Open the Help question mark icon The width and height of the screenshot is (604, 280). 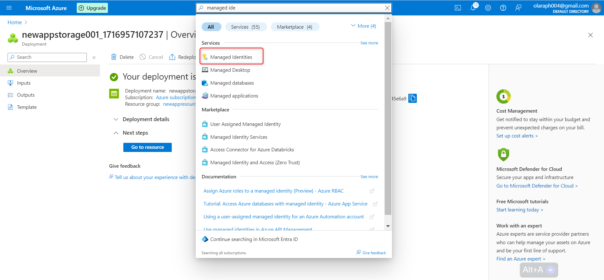[x=503, y=8]
